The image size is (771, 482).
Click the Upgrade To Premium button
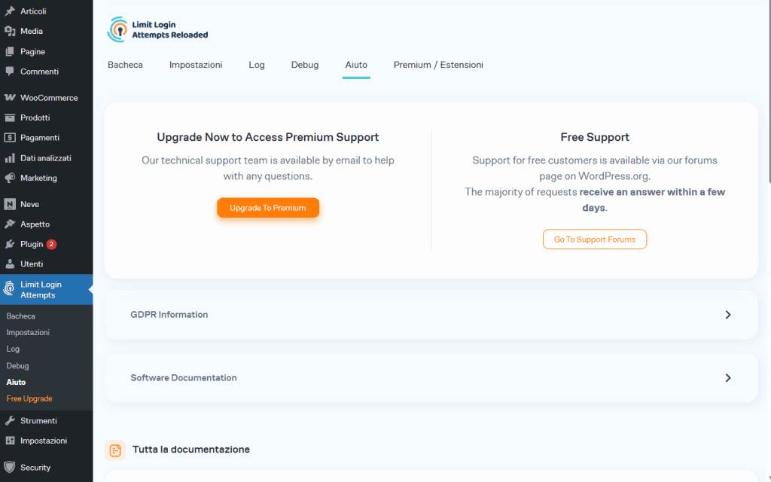[x=268, y=208]
